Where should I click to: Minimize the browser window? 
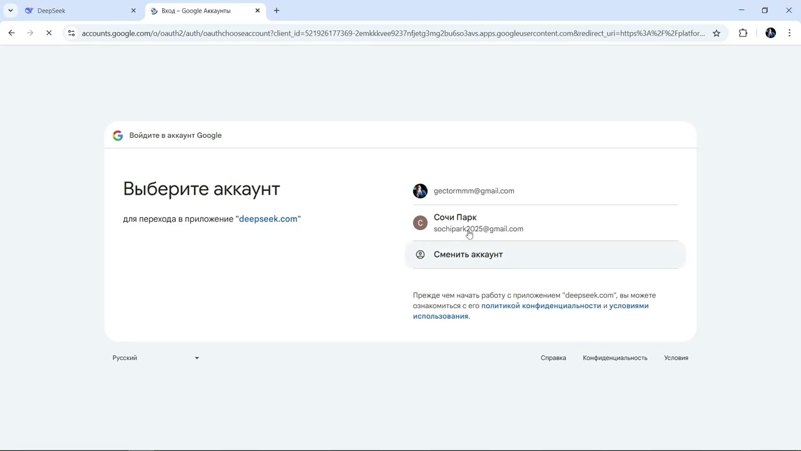point(742,11)
